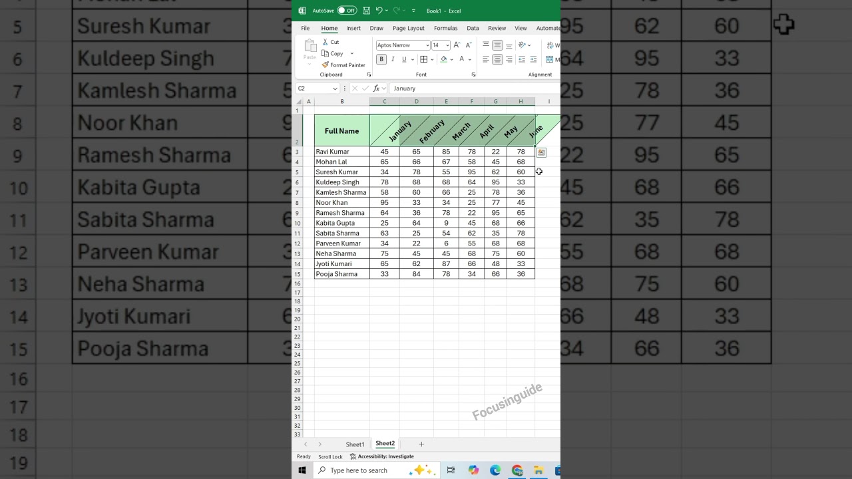Toggle Center horizontal alignment
This screenshot has height=479, width=852.
point(497,59)
